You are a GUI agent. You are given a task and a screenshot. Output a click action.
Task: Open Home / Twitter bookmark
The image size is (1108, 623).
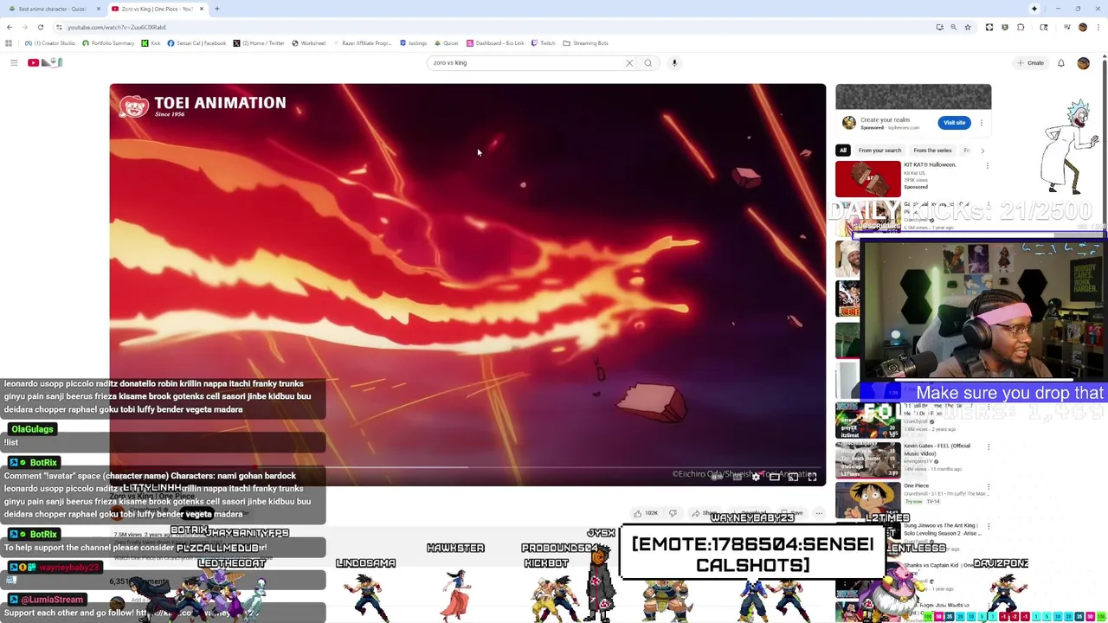coord(259,43)
